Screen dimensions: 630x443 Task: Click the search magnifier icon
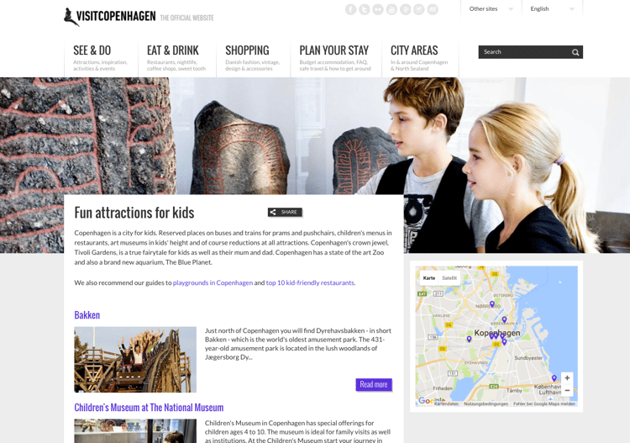(575, 52)
